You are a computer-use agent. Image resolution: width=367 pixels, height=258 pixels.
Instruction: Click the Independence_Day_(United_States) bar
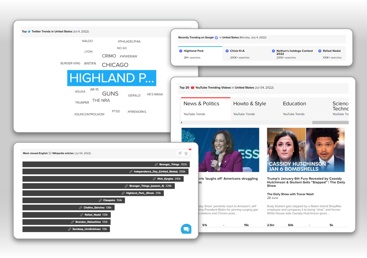(105, 172)
